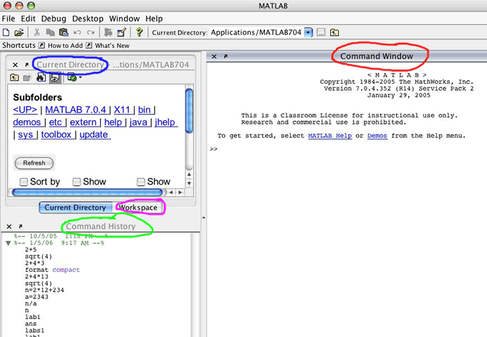Open the Debug menu
This screenshot has height=337, width=487.
pos(54,19)
